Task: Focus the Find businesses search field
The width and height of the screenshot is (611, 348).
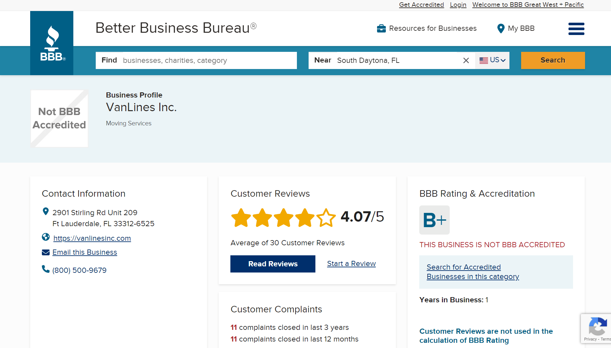Action: tap(196, 60)
